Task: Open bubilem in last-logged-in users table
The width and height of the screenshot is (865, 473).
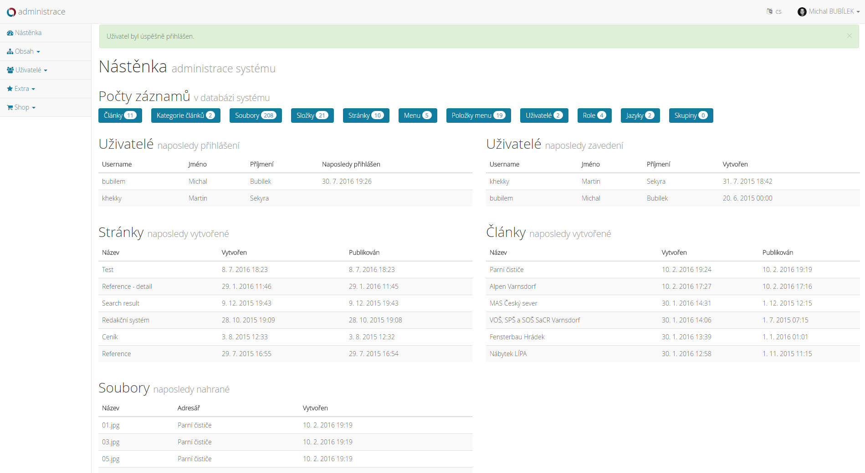Action: click(113, 181)
